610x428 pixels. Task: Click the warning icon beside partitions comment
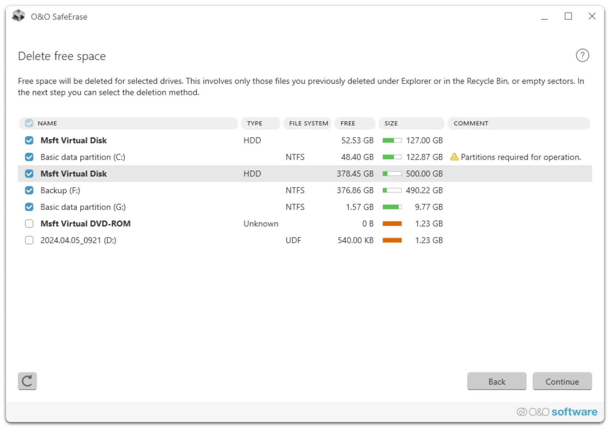click(454, 157)
